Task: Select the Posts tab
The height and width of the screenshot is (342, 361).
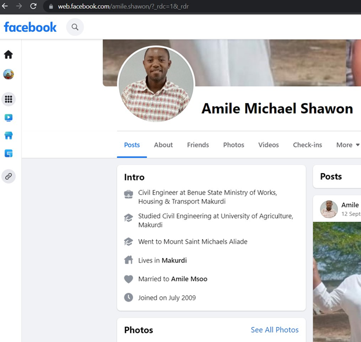Action: point(132,145)
